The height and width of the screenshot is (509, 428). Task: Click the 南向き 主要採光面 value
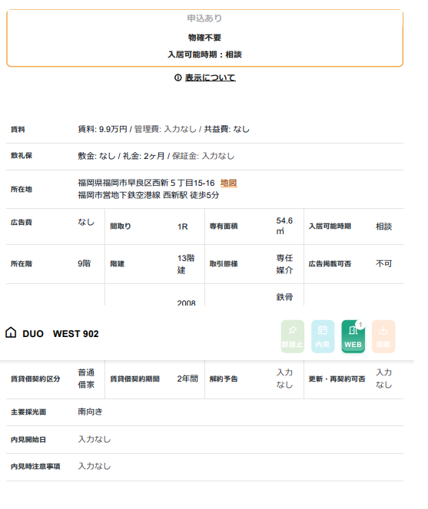point(90,412)
